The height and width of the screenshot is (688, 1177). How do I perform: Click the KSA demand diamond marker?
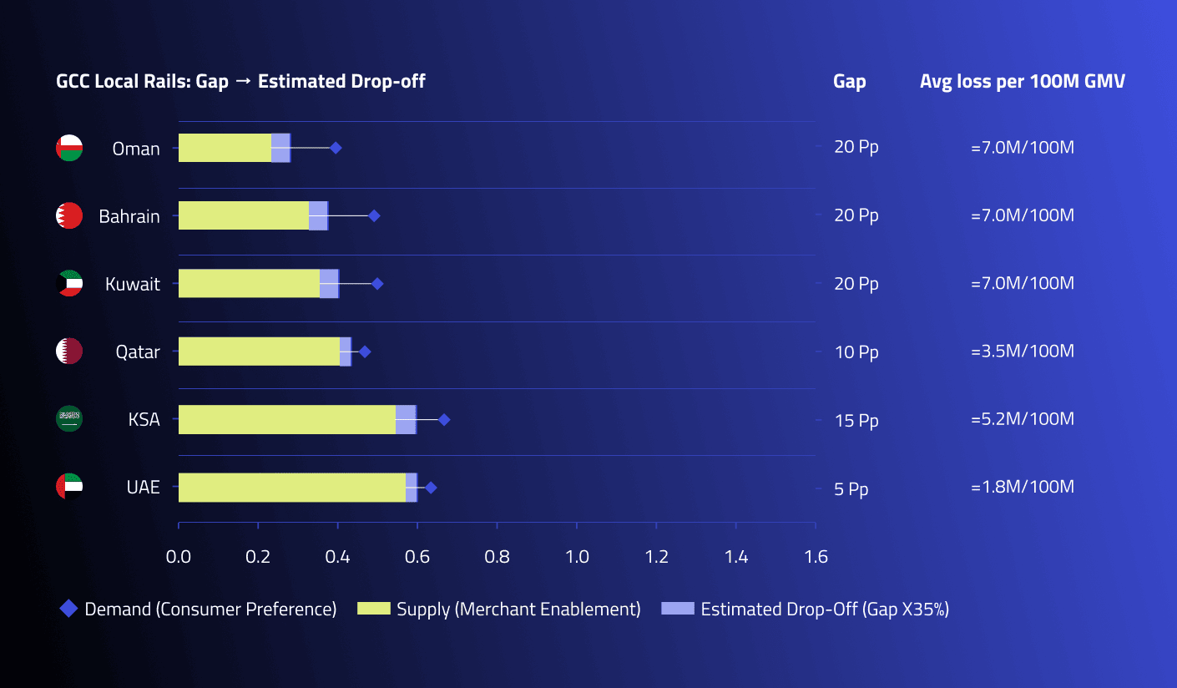pos(444,419)
